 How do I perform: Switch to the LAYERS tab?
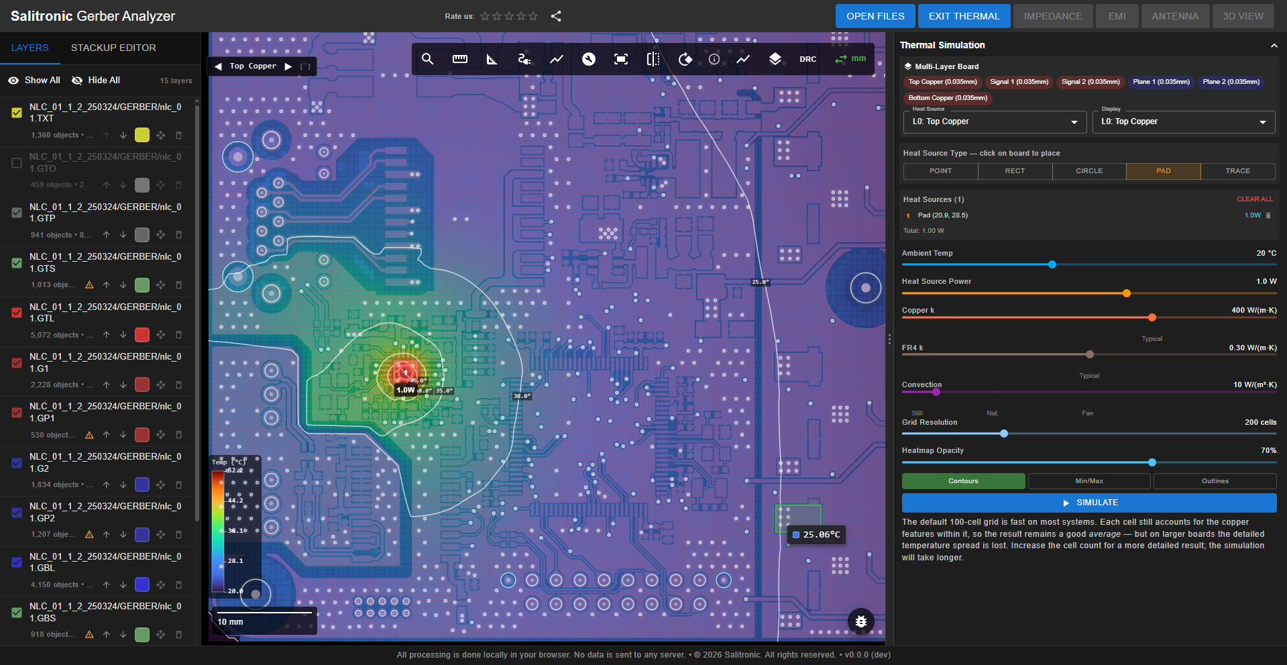[x=30, y=48]
